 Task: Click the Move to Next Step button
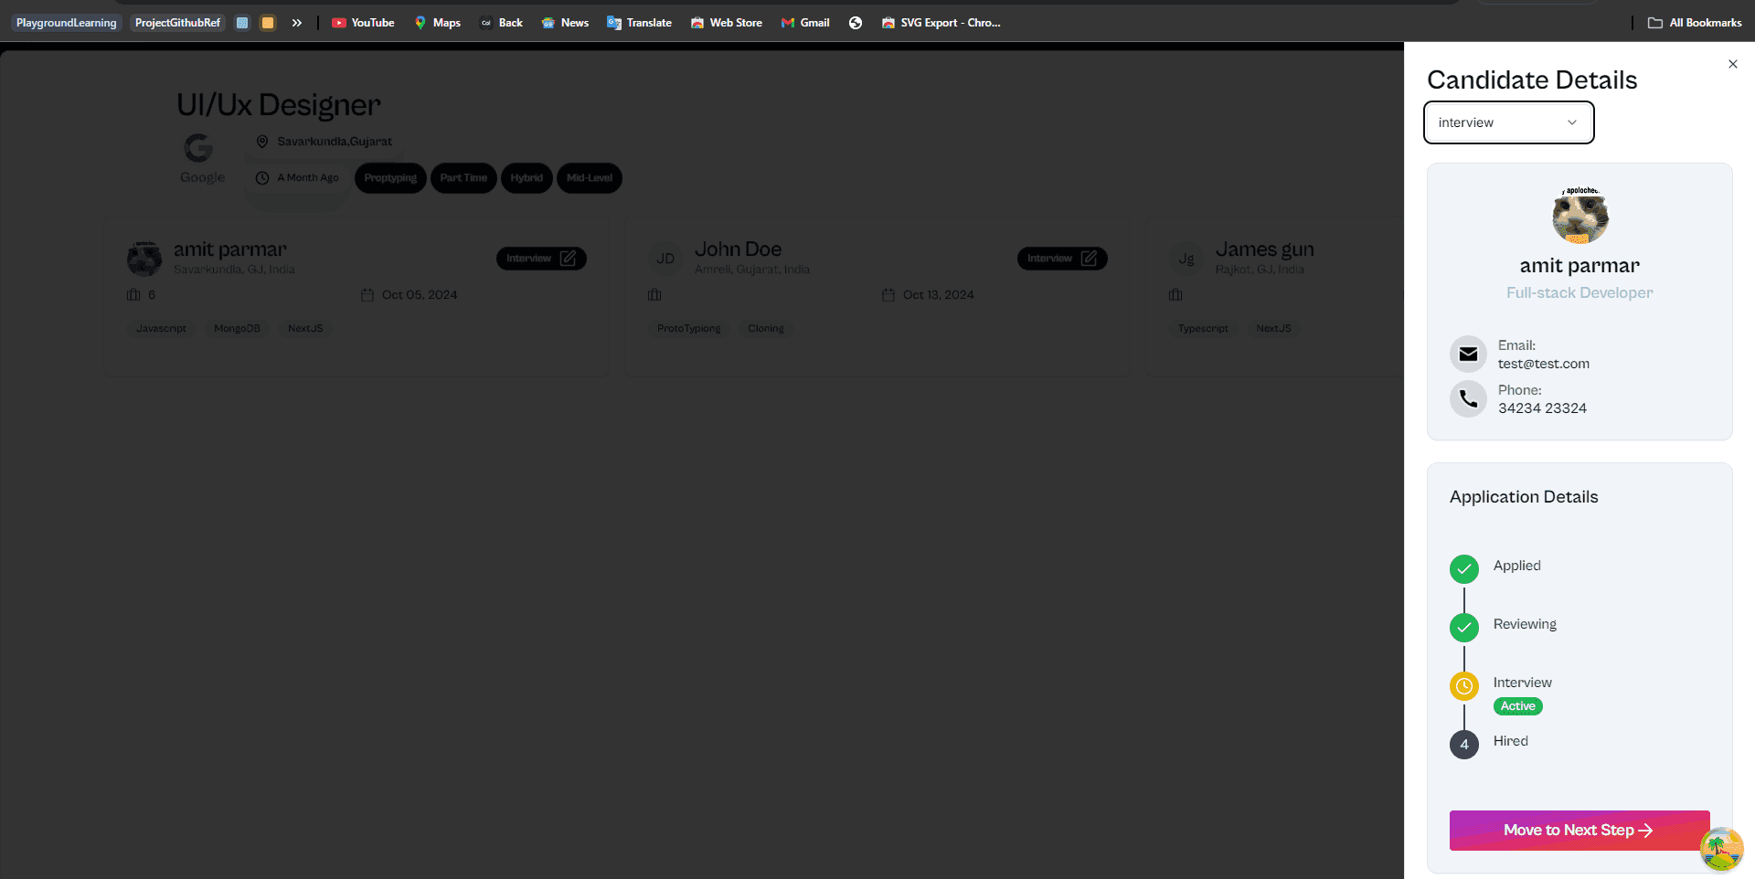pos(1579,831)
